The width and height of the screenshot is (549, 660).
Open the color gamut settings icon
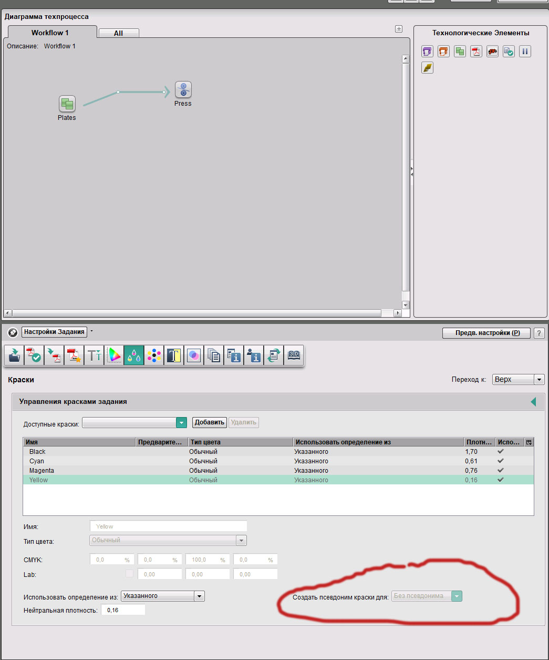coord(115,356)
